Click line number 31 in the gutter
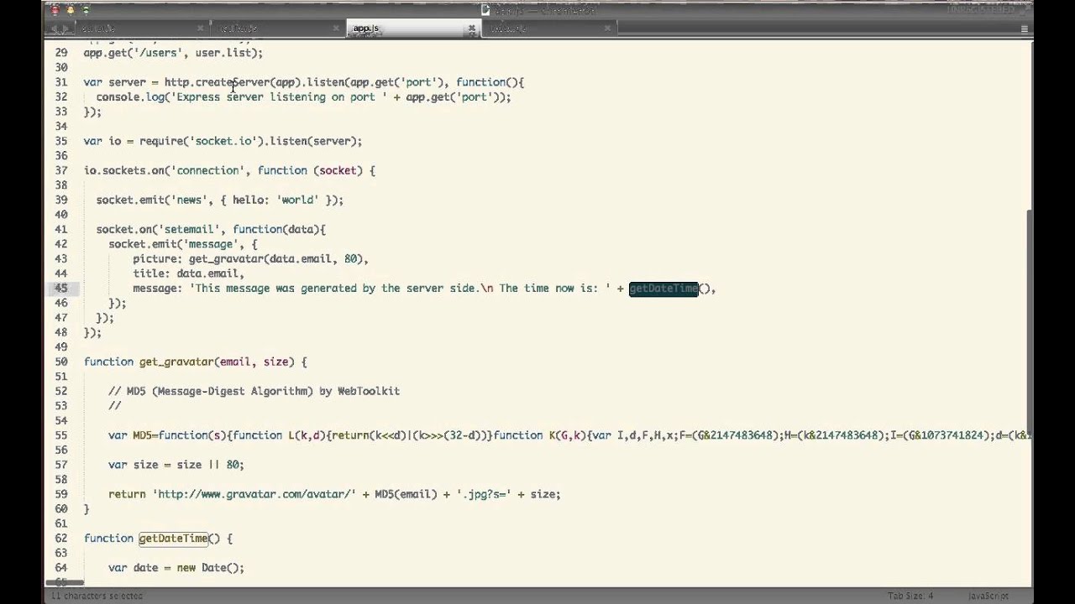This screenshot has width=1075, height=604. 61,82
